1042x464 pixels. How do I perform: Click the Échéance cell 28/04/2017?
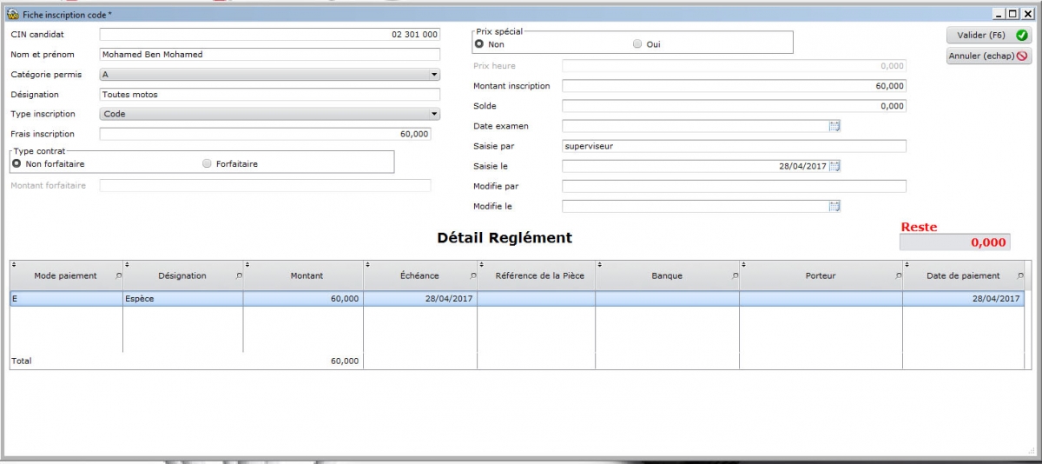420,298
